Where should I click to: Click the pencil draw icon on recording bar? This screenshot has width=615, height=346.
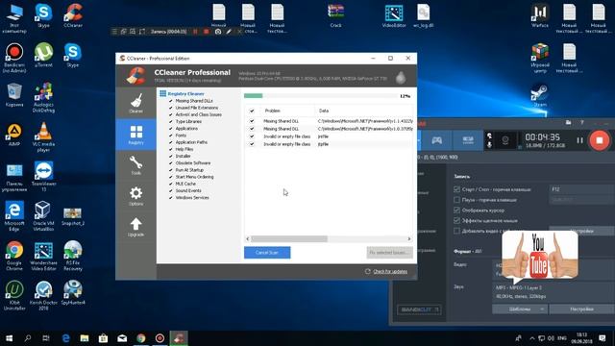tap(229, 32)
